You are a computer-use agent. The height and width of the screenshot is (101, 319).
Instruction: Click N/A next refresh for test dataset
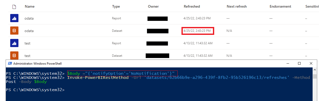pos(229,56)
